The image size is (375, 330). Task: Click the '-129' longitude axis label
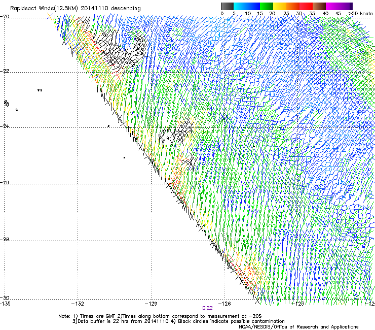tap(151, 304)
